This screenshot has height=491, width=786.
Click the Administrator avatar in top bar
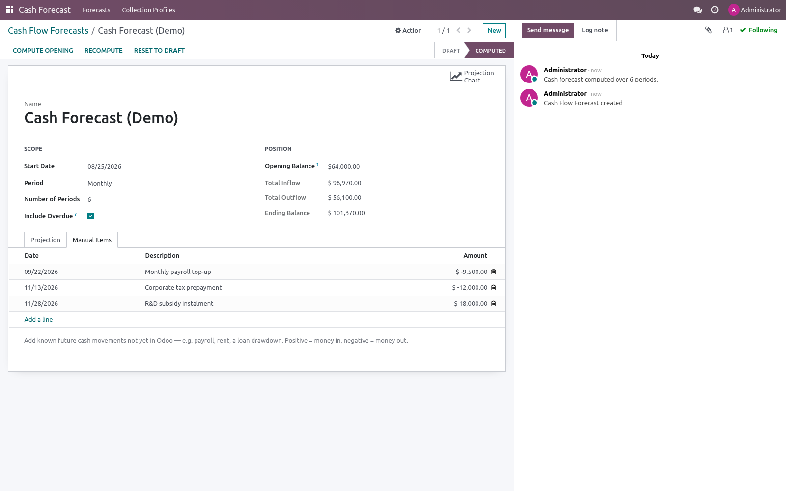point(733,10)
